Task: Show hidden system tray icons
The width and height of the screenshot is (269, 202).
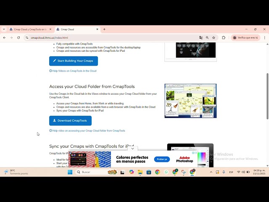Action: (x=211, y=172)
